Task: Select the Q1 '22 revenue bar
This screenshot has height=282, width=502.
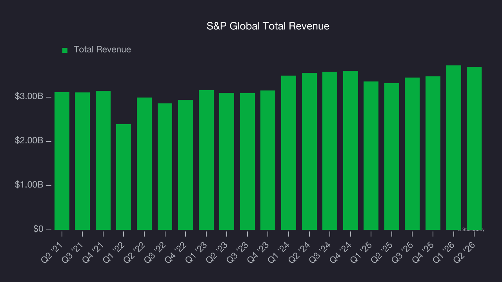Action: (x=124, y=177)
